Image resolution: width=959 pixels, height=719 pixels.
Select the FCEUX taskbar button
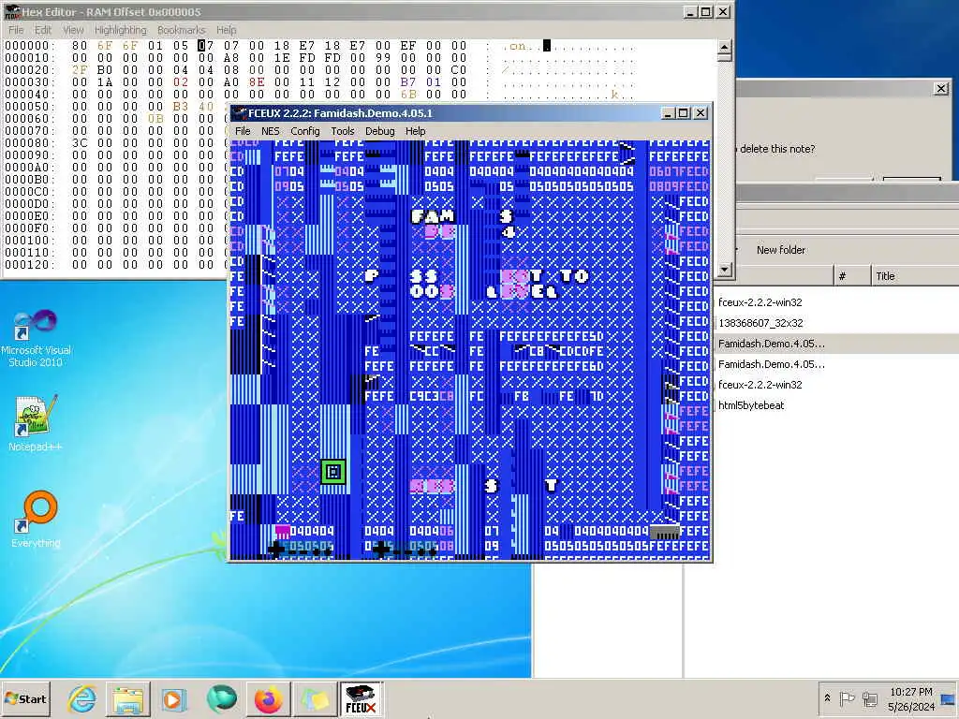click(361, 698)
